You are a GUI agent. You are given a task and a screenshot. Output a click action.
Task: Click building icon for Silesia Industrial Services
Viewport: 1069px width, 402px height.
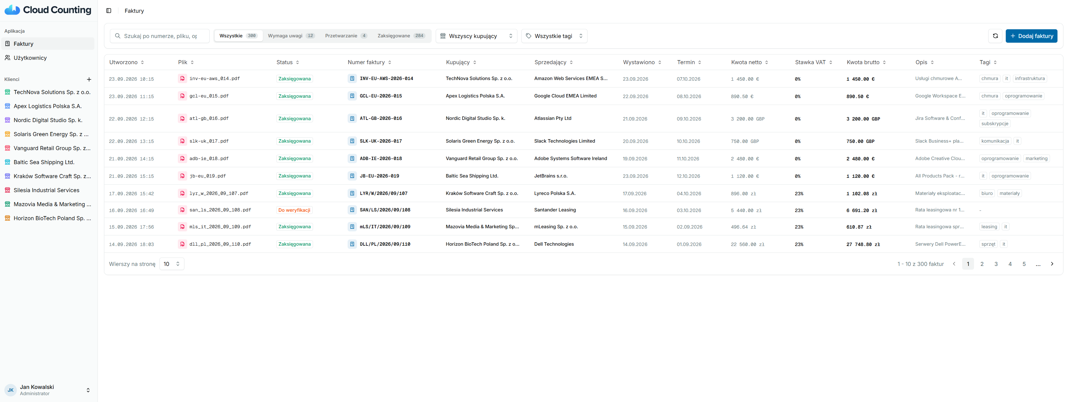click(7, 190)
